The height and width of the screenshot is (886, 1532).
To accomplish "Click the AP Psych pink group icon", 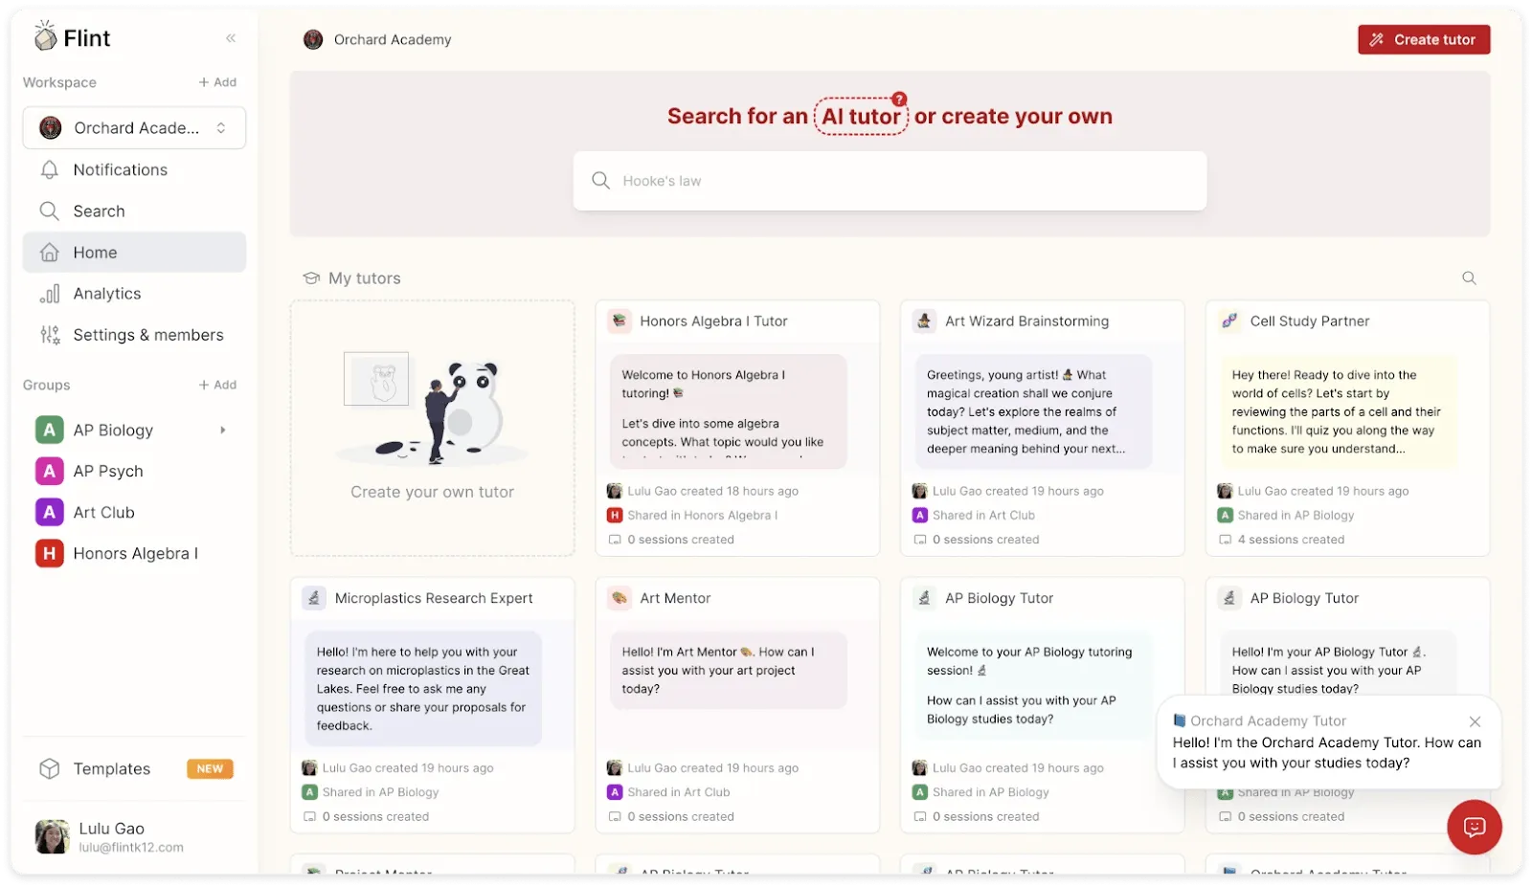I will 50,471.
